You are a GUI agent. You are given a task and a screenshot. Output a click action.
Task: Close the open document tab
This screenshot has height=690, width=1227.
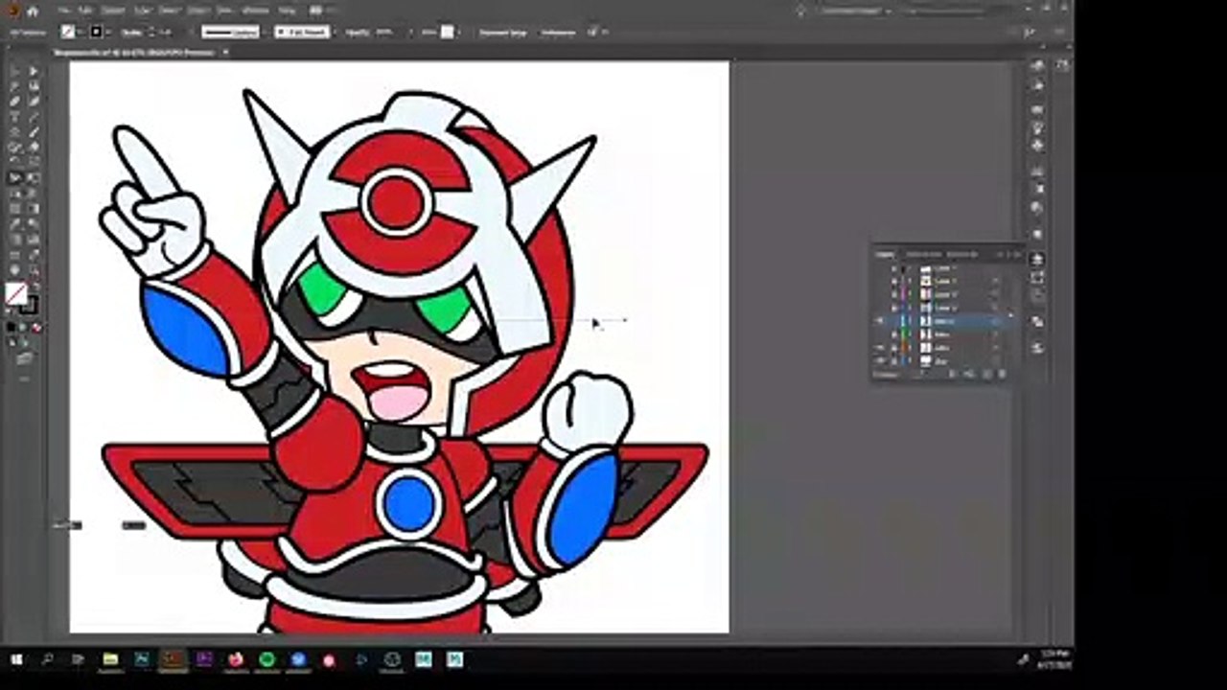(225, 52)
